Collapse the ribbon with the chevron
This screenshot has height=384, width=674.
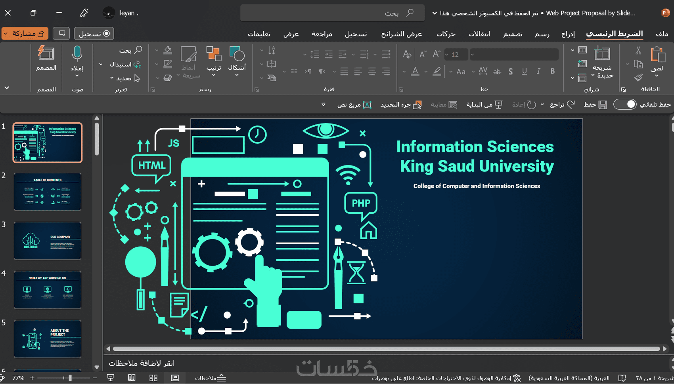[x=7, y=88]
